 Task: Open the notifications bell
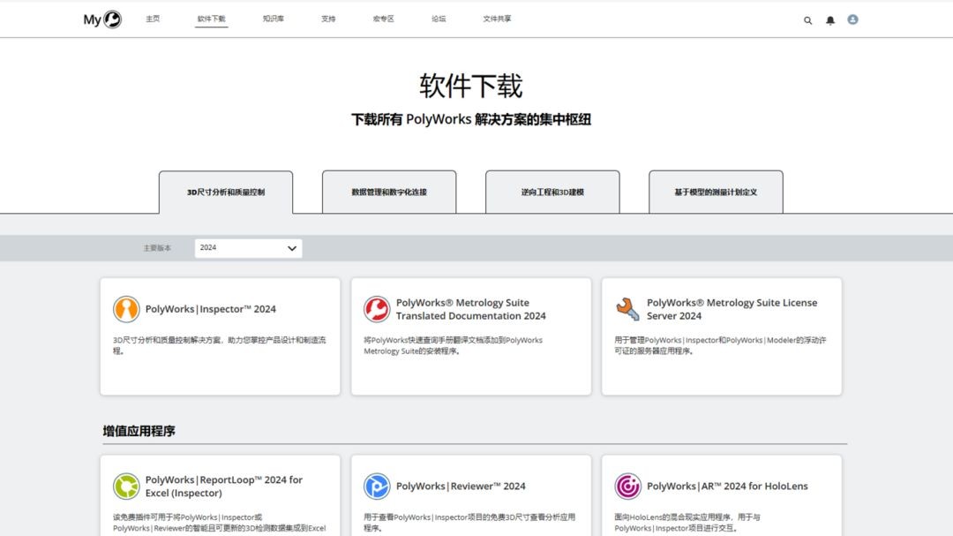(830, 20)
